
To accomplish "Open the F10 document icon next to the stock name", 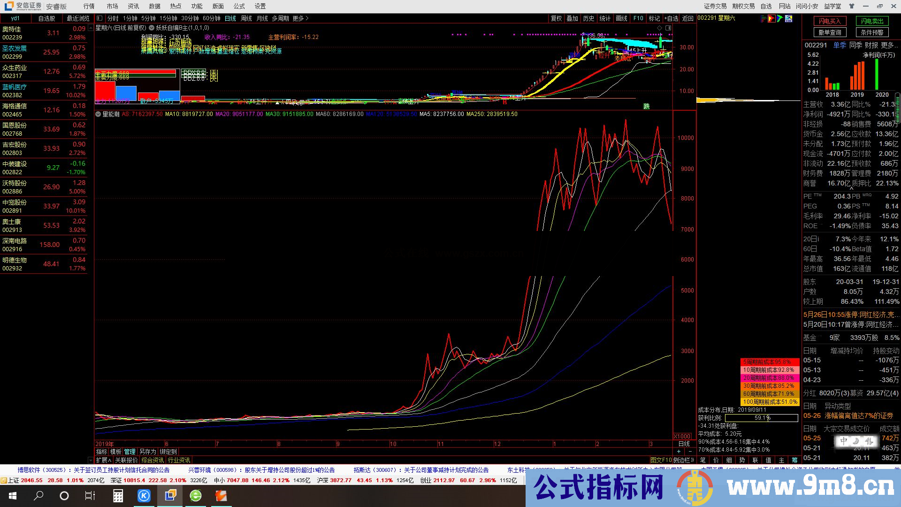I will 789,19.
